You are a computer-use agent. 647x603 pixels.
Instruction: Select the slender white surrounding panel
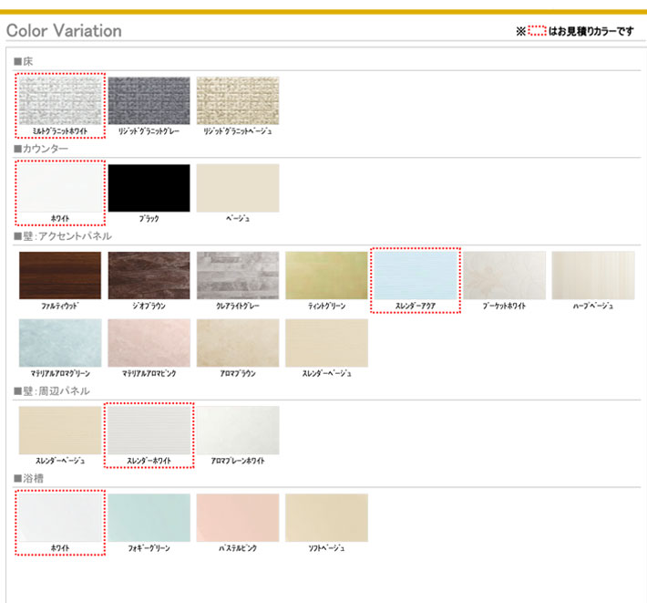pyautogui.click(x=149, y=431)
